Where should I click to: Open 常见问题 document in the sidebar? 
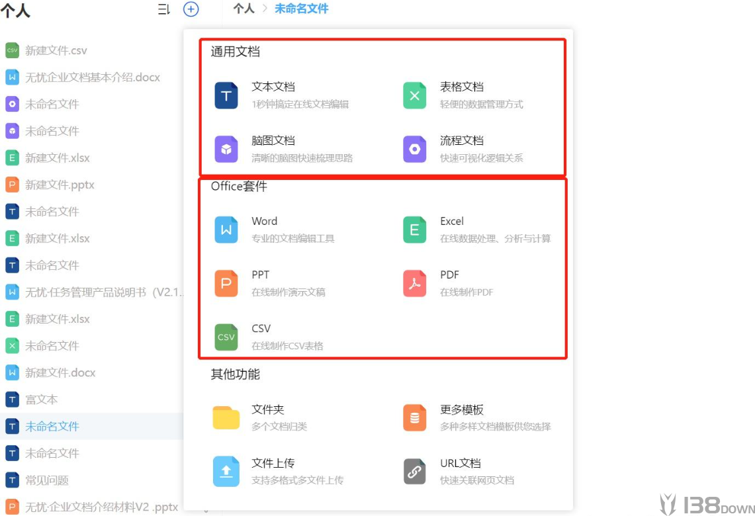47,480
